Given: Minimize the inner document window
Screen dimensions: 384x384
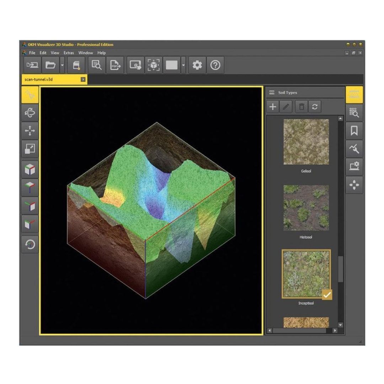Looking at the screenshot, I should point(347,53).
